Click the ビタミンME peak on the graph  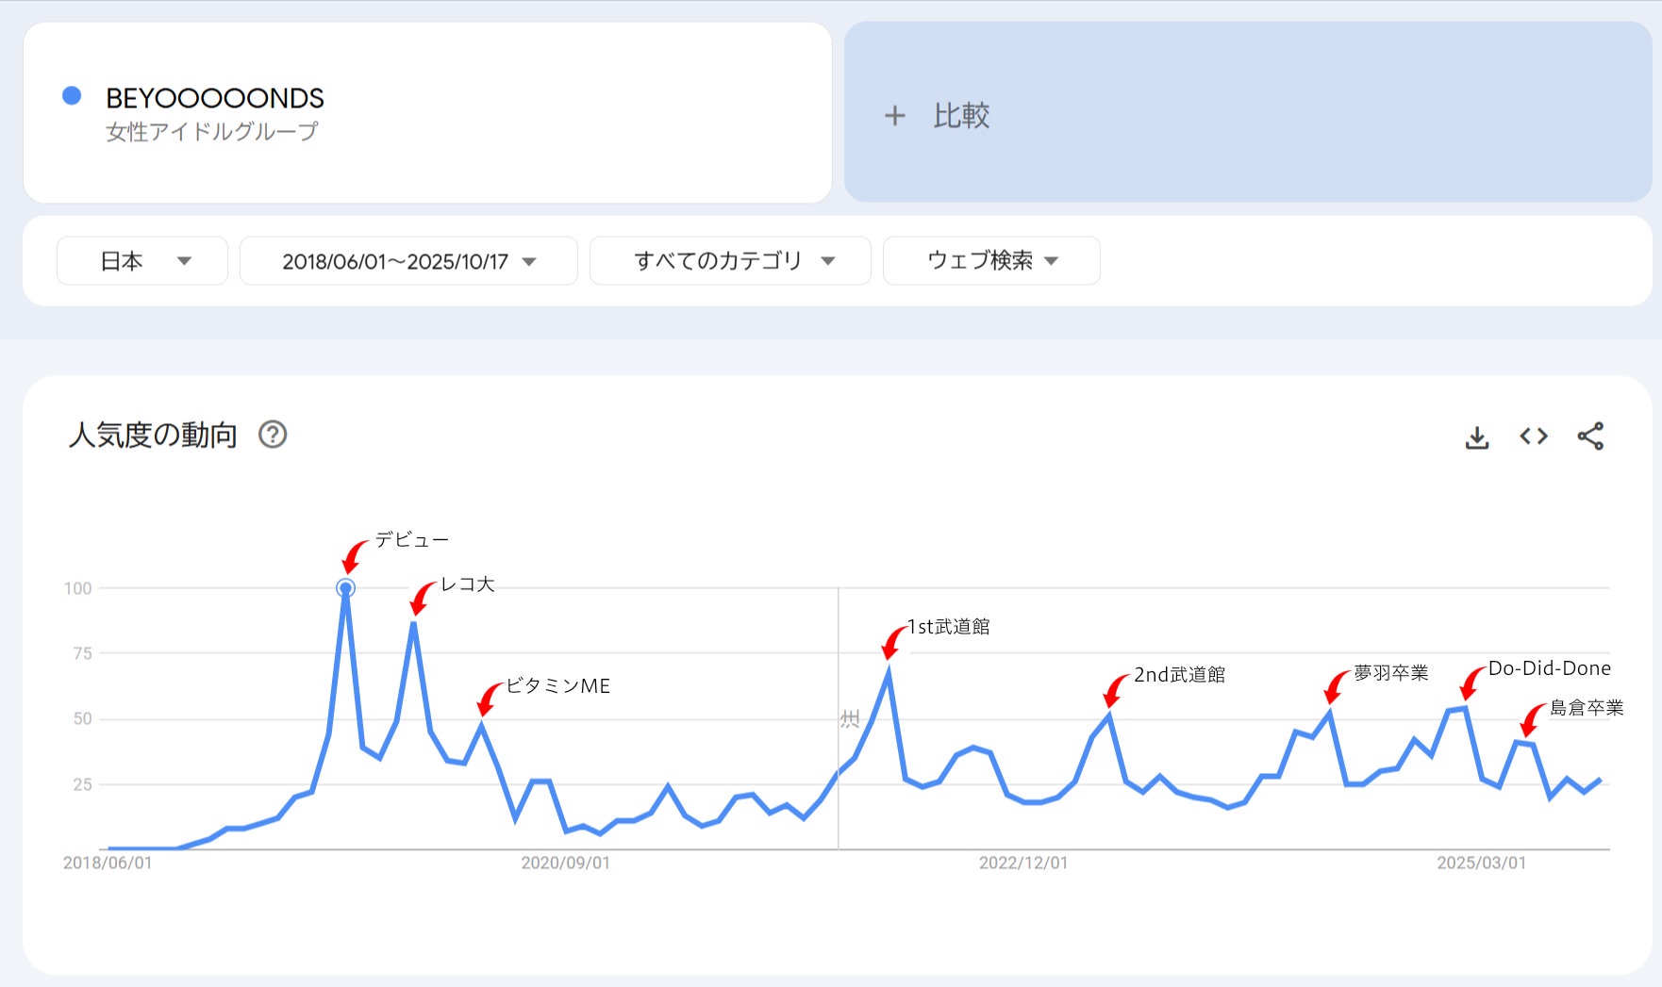(x=481, y=725)
